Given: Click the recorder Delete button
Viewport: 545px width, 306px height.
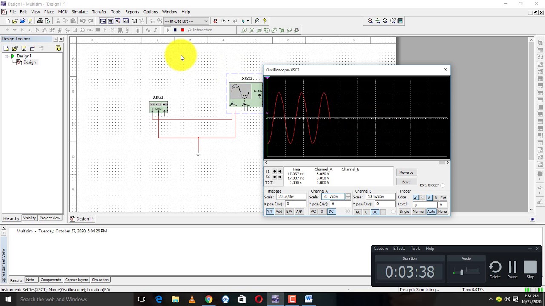Looking at the screenshot, I should 495,269.
